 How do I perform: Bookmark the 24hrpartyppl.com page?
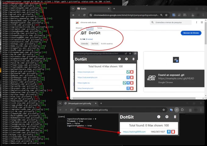[164, 110]
